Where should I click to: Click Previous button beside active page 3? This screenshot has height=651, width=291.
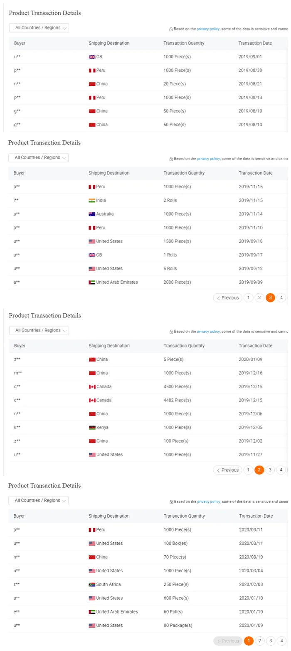228,298
